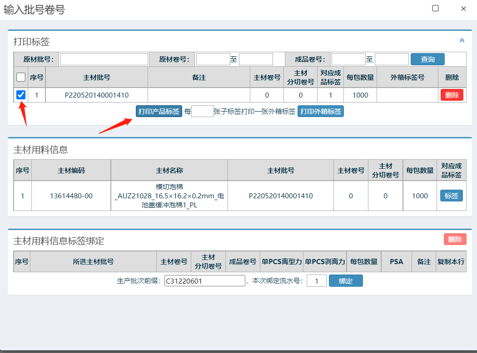477x353 pixels.
Task: Click the 标签 button in material row
Action: pyautogui.click(x=451, y=196)
